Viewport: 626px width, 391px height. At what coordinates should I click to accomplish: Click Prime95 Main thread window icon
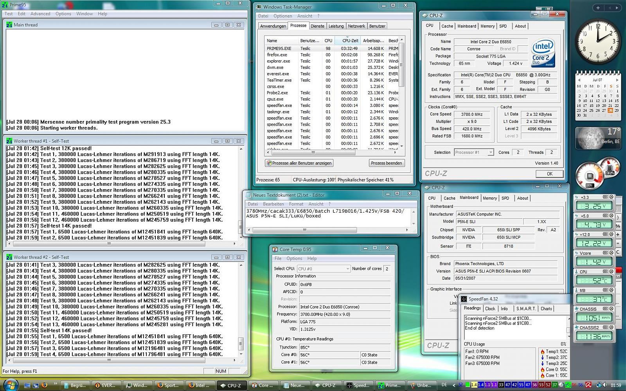tap(9, 25)
